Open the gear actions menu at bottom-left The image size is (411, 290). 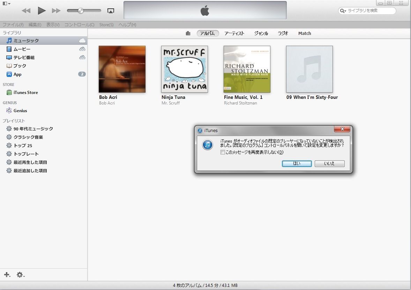[21, 275]
